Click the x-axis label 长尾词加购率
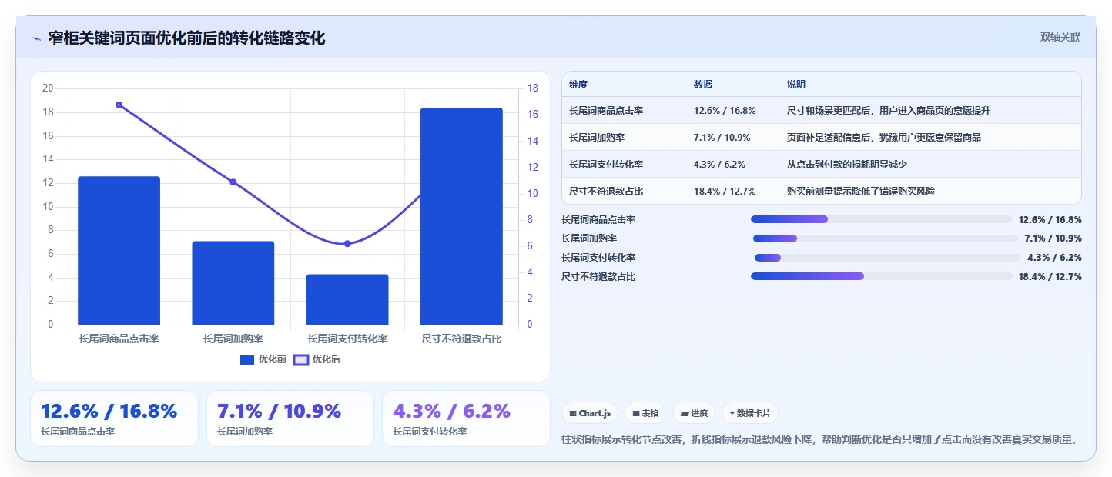 click(233, 339)
